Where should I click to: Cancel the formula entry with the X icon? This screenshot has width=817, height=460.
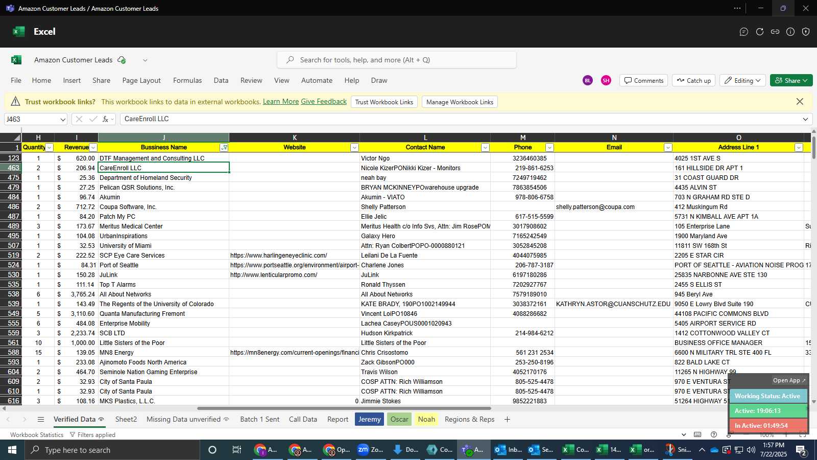[x=79, y=119]
